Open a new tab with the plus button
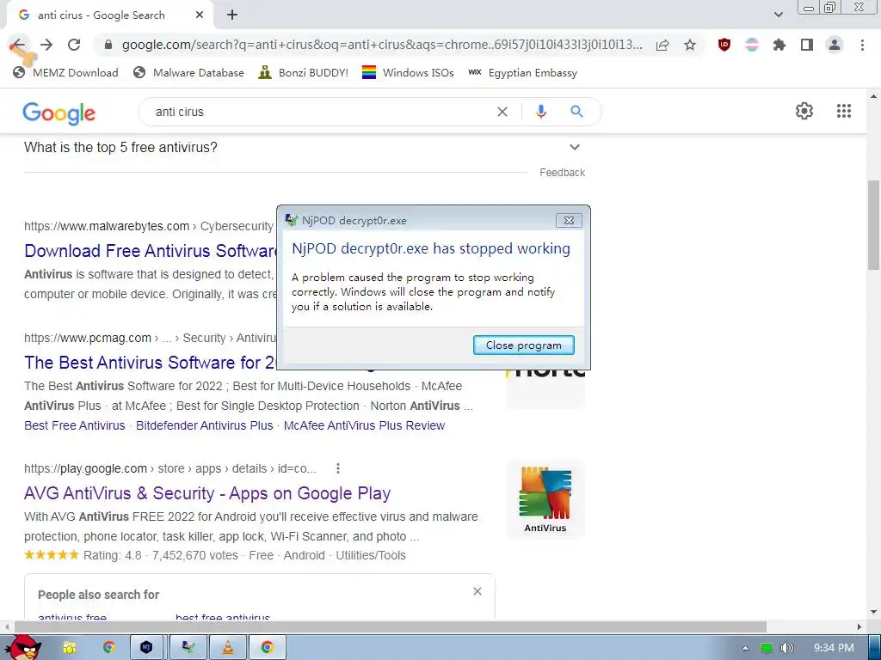The width and height of the screenshot is (881, 660). tap(232, 15)
